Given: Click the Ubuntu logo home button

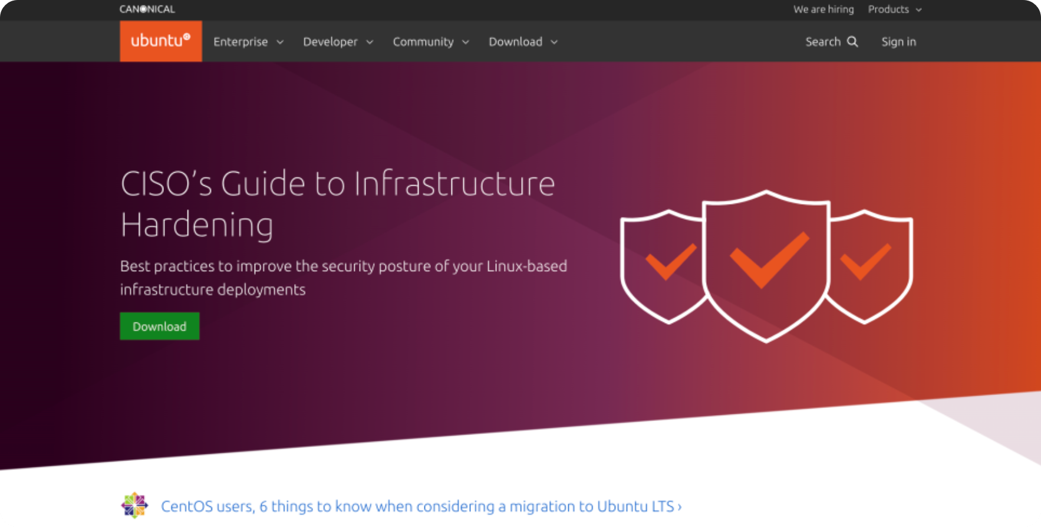Looking at the screenshot, I should click(161, 41).
